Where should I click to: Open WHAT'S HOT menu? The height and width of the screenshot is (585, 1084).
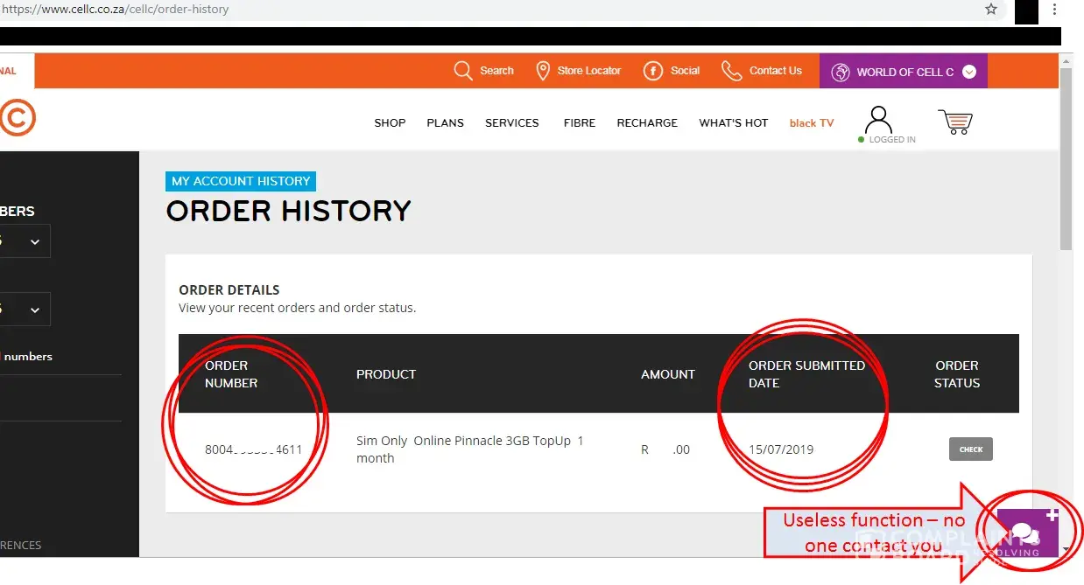733,122
